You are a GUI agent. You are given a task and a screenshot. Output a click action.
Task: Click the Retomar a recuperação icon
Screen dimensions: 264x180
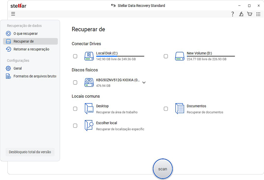(x=8, y=49)
